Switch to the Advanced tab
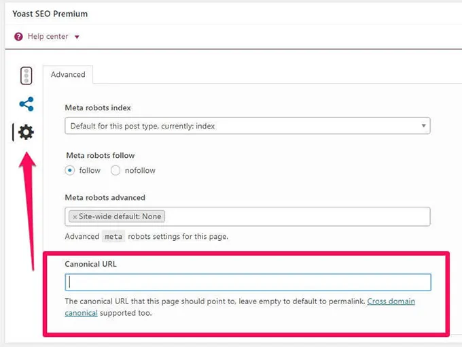Viewport: 462px width, 347px height. click(68, 74)
